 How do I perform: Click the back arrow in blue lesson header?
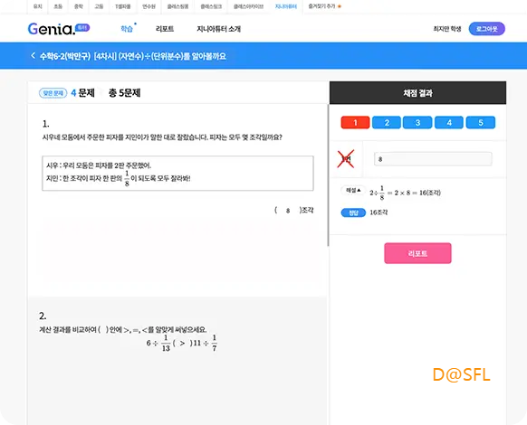[x=33, y=56]
